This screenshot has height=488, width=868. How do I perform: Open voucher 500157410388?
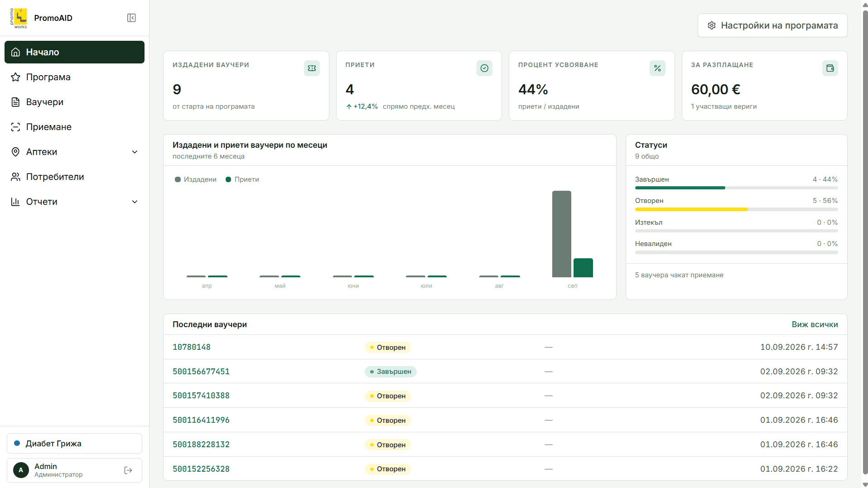pyautogui.click(x=201, y=396)
